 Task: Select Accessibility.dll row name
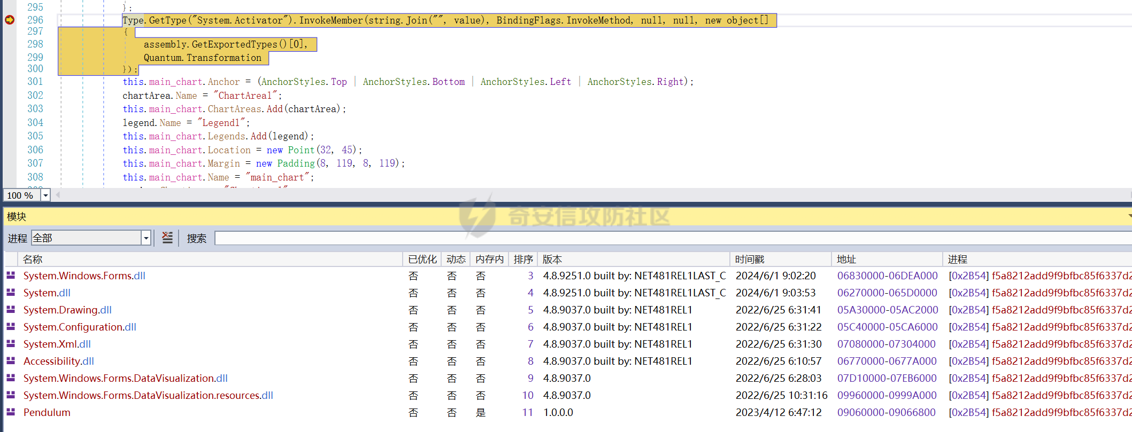(59, 361)
